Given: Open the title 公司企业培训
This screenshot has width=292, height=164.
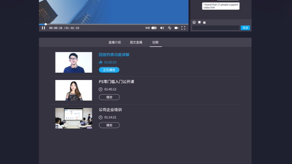Looking at the screenshot, I should pos(110,110).
